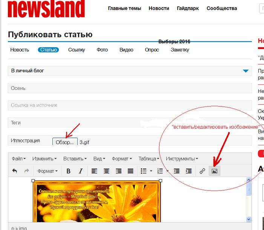The image size is (264, 230).
Task: Open the 'Сообщества' navigation link
Action: point(222,8)
